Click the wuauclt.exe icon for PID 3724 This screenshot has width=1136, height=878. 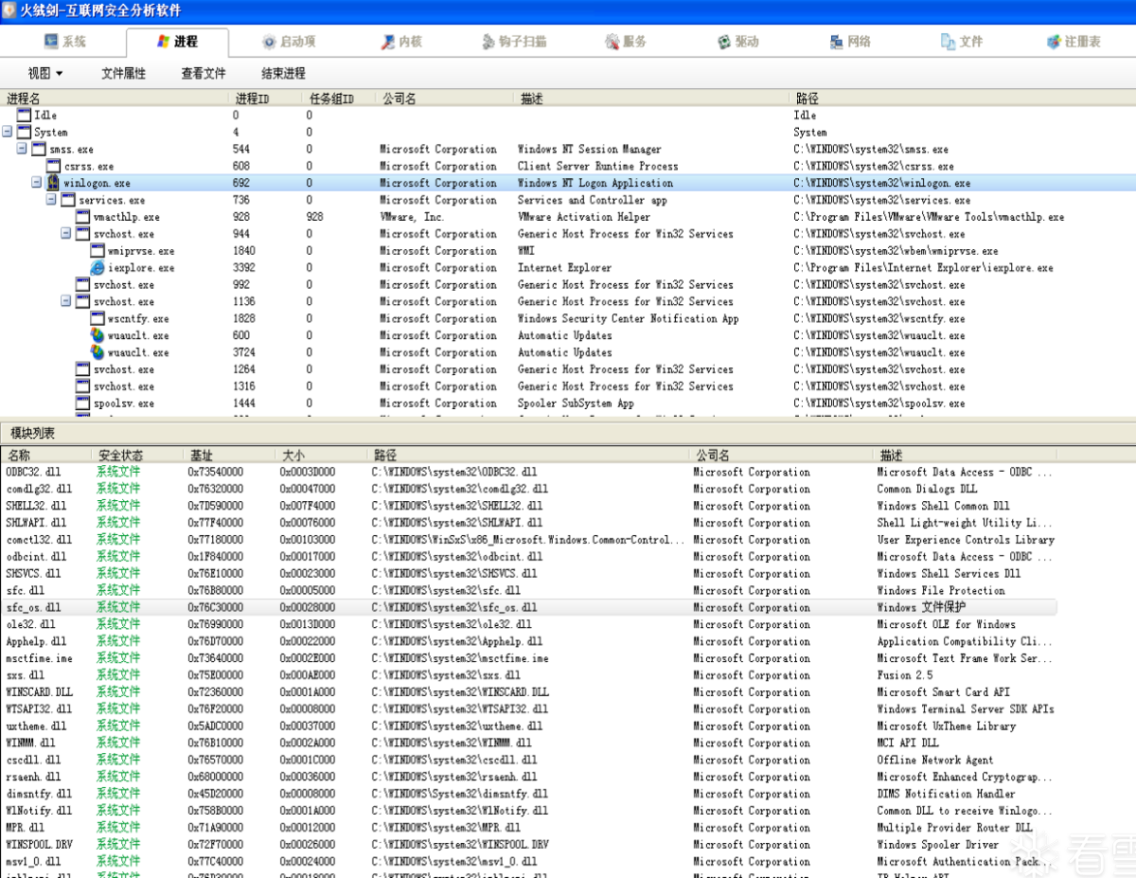click(98, 352)
